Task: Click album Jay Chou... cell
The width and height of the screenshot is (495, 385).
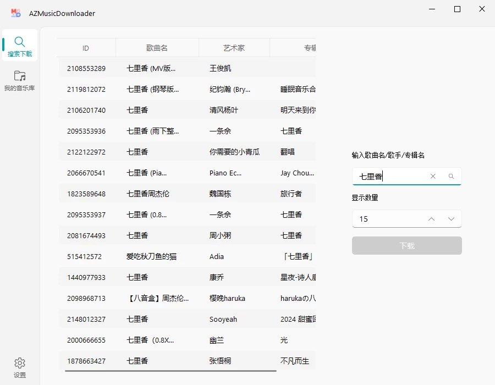Action: 297,173
